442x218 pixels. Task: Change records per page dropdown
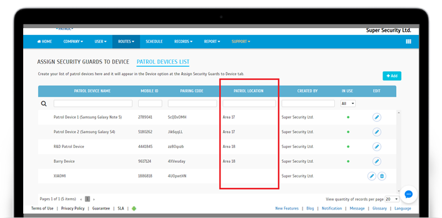pyautogui.click(x=392, y=199)
